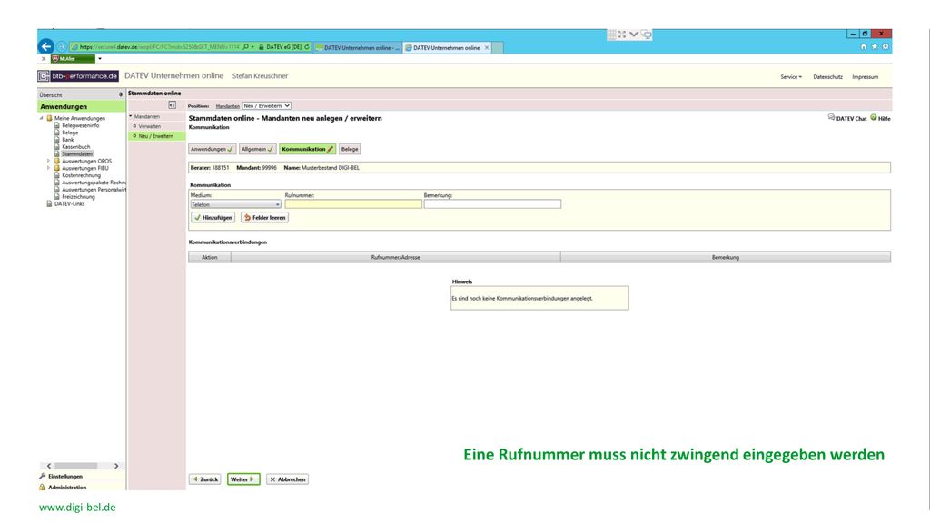The image size is (930, 523).
Task: Click the btb-performance.de logo
Action: pyautogui.click(x=78, y=76)
